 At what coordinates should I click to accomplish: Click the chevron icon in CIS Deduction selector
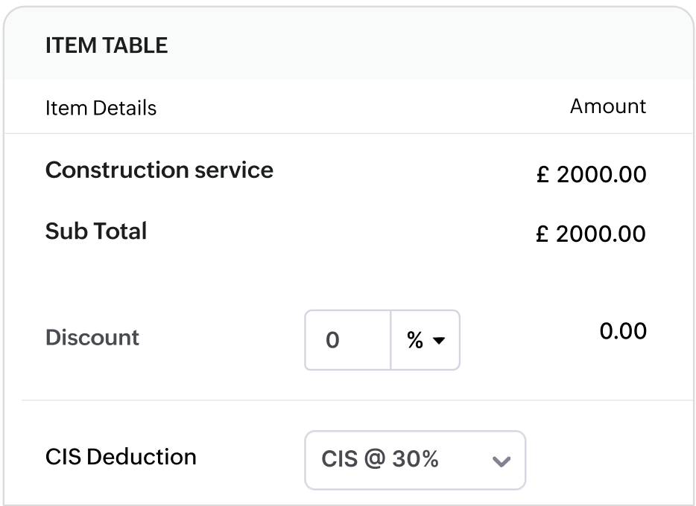502,461
